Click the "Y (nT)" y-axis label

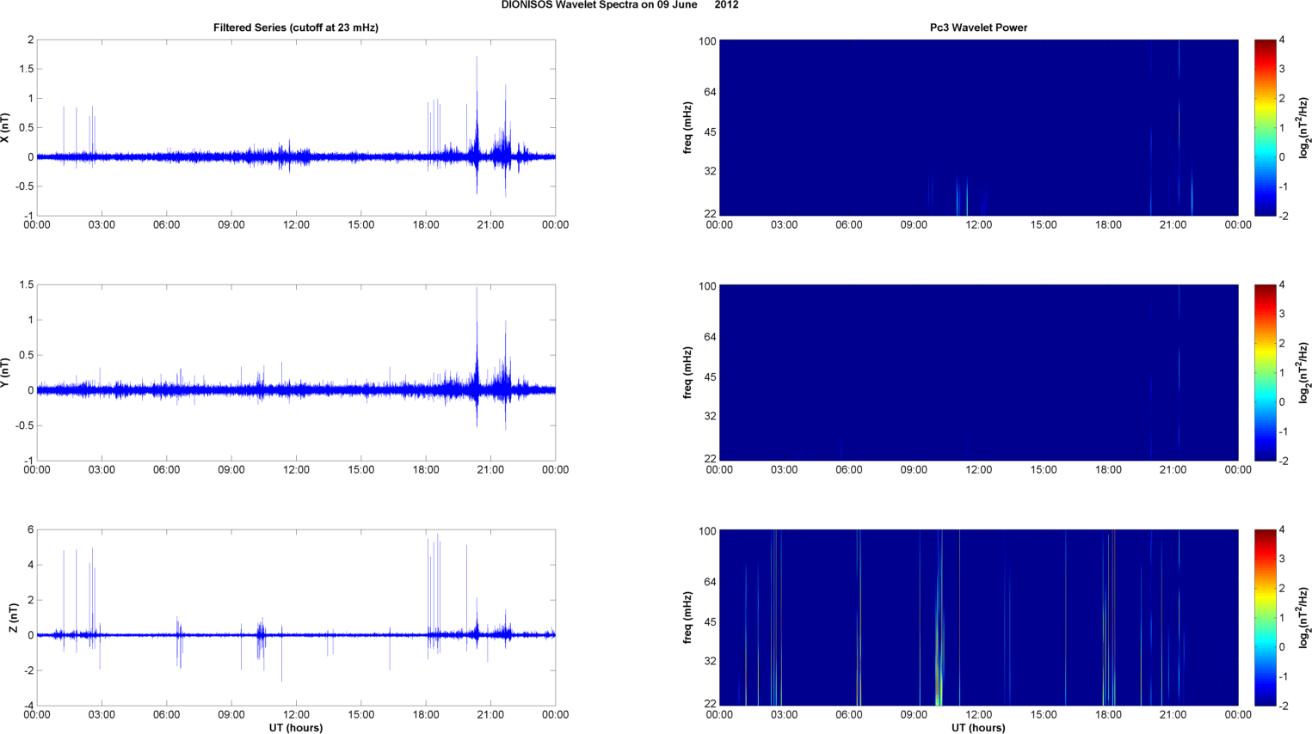5,373
